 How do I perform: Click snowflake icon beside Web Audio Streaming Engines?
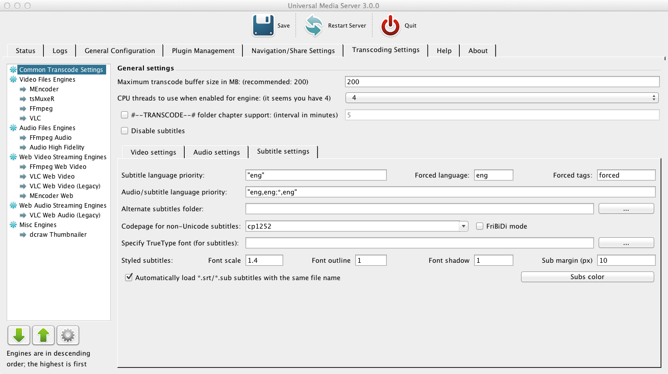pos(13,206)
